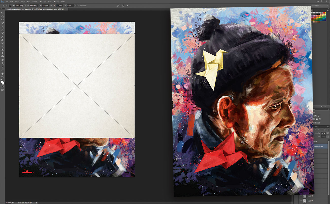This screenshot has height=204, width=330.
Task: Open the Edit menu
Action: point(12,2)
